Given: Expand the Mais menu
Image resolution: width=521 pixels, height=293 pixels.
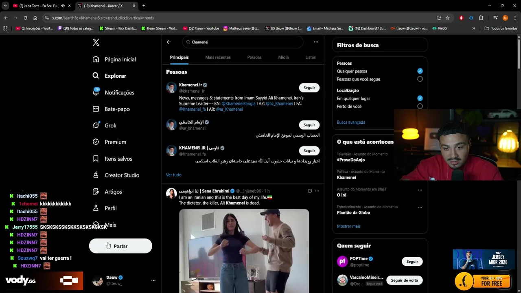Looking at the screenshot, I should coord(104,225).
